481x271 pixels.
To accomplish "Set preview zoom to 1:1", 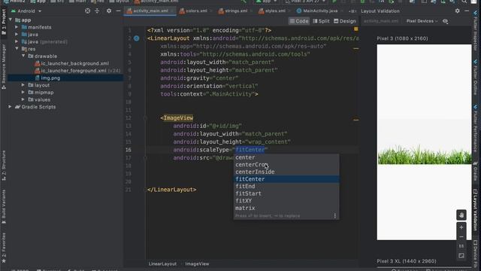I will point(461,246).
